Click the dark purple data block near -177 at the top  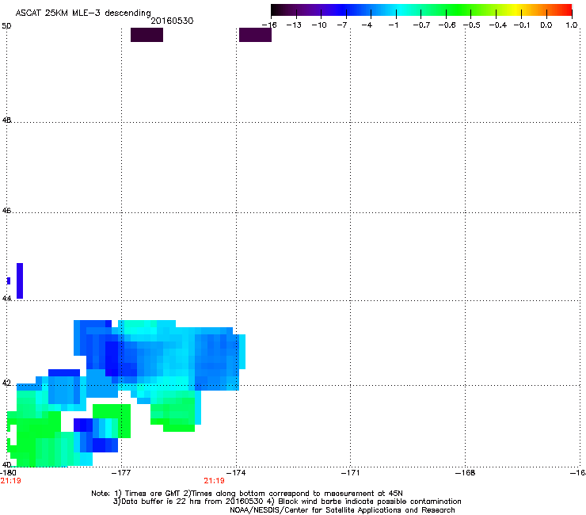146,35
